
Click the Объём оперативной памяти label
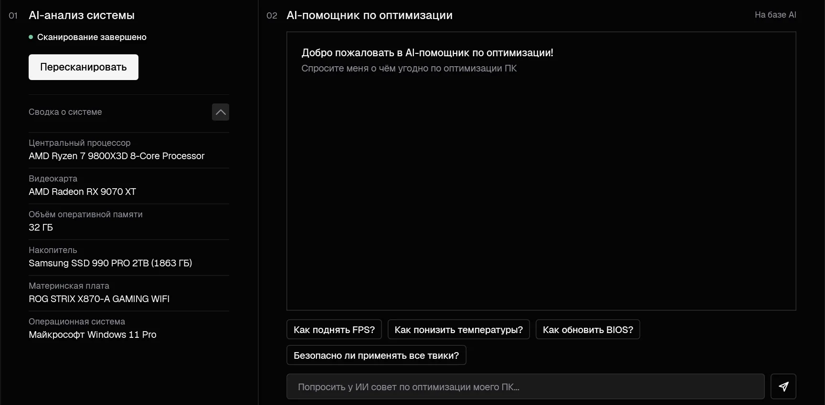coord(85,214)
